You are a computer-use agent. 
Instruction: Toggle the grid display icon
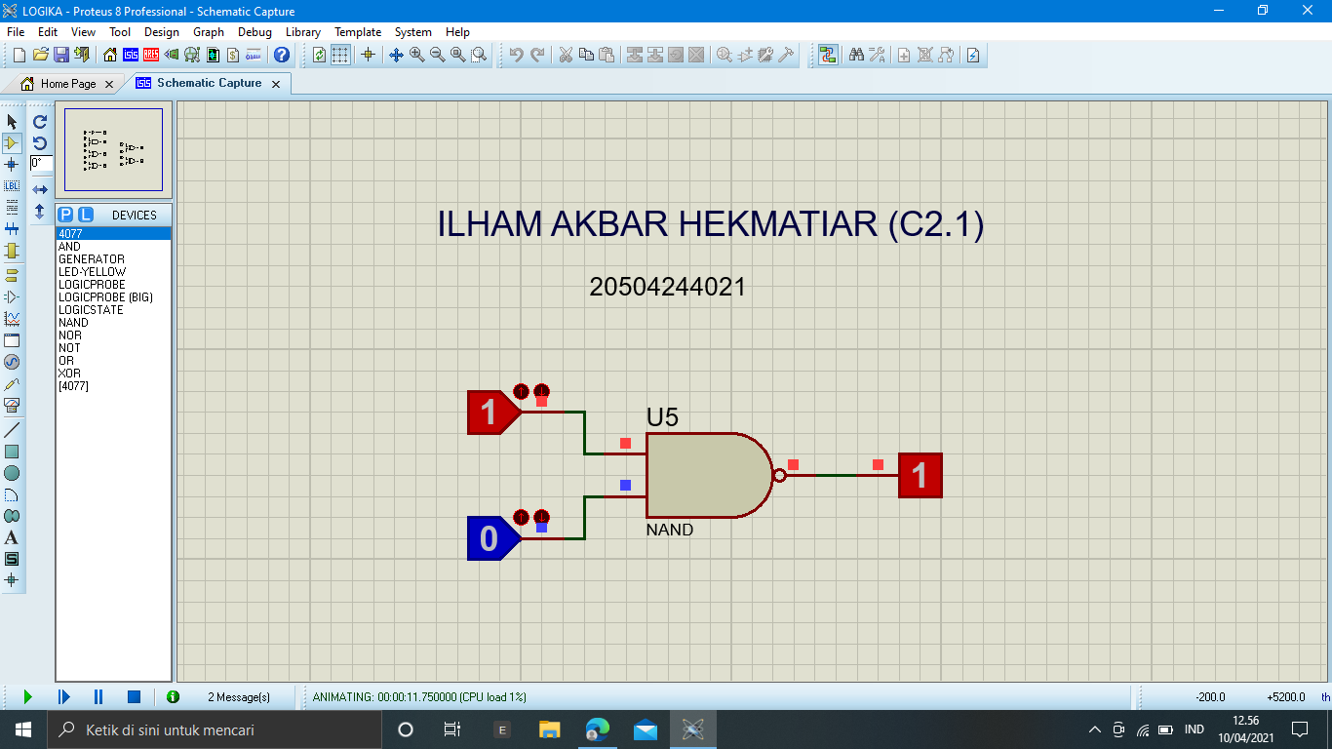pos(339,55)
